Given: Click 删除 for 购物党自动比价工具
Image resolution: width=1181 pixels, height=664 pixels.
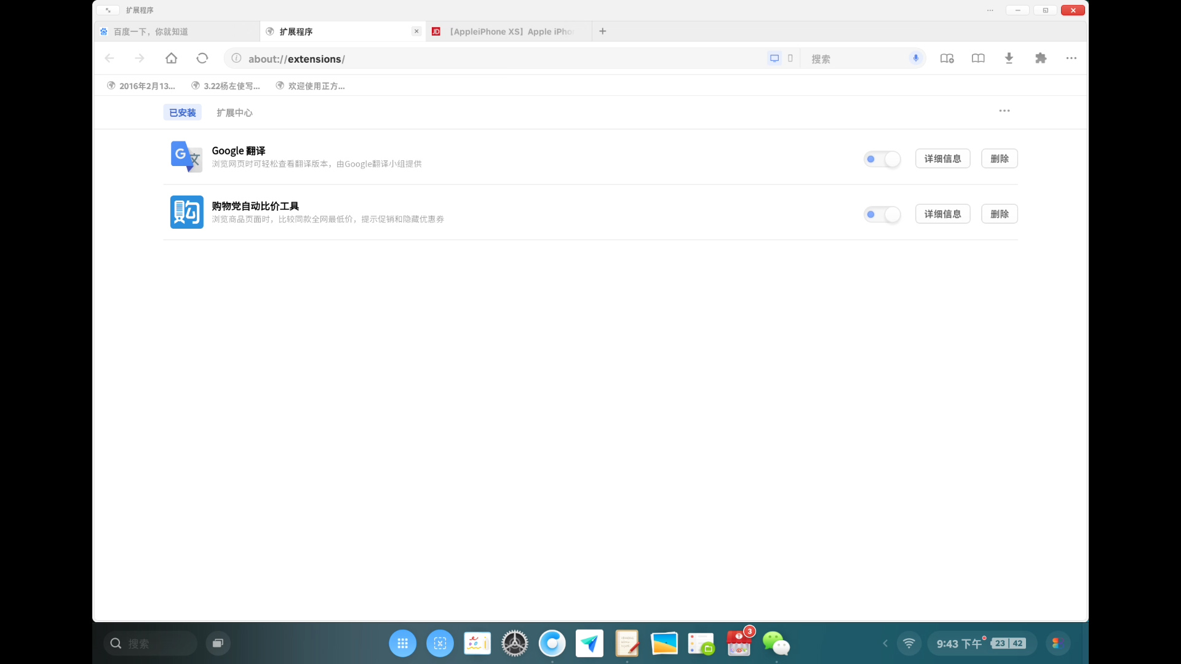Looking at the screenshot, I should [x=999, y=214].
